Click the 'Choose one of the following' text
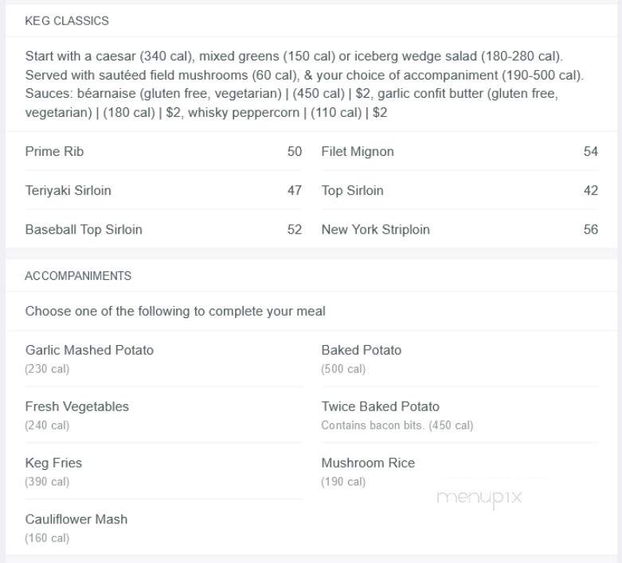 coord(175,311)
